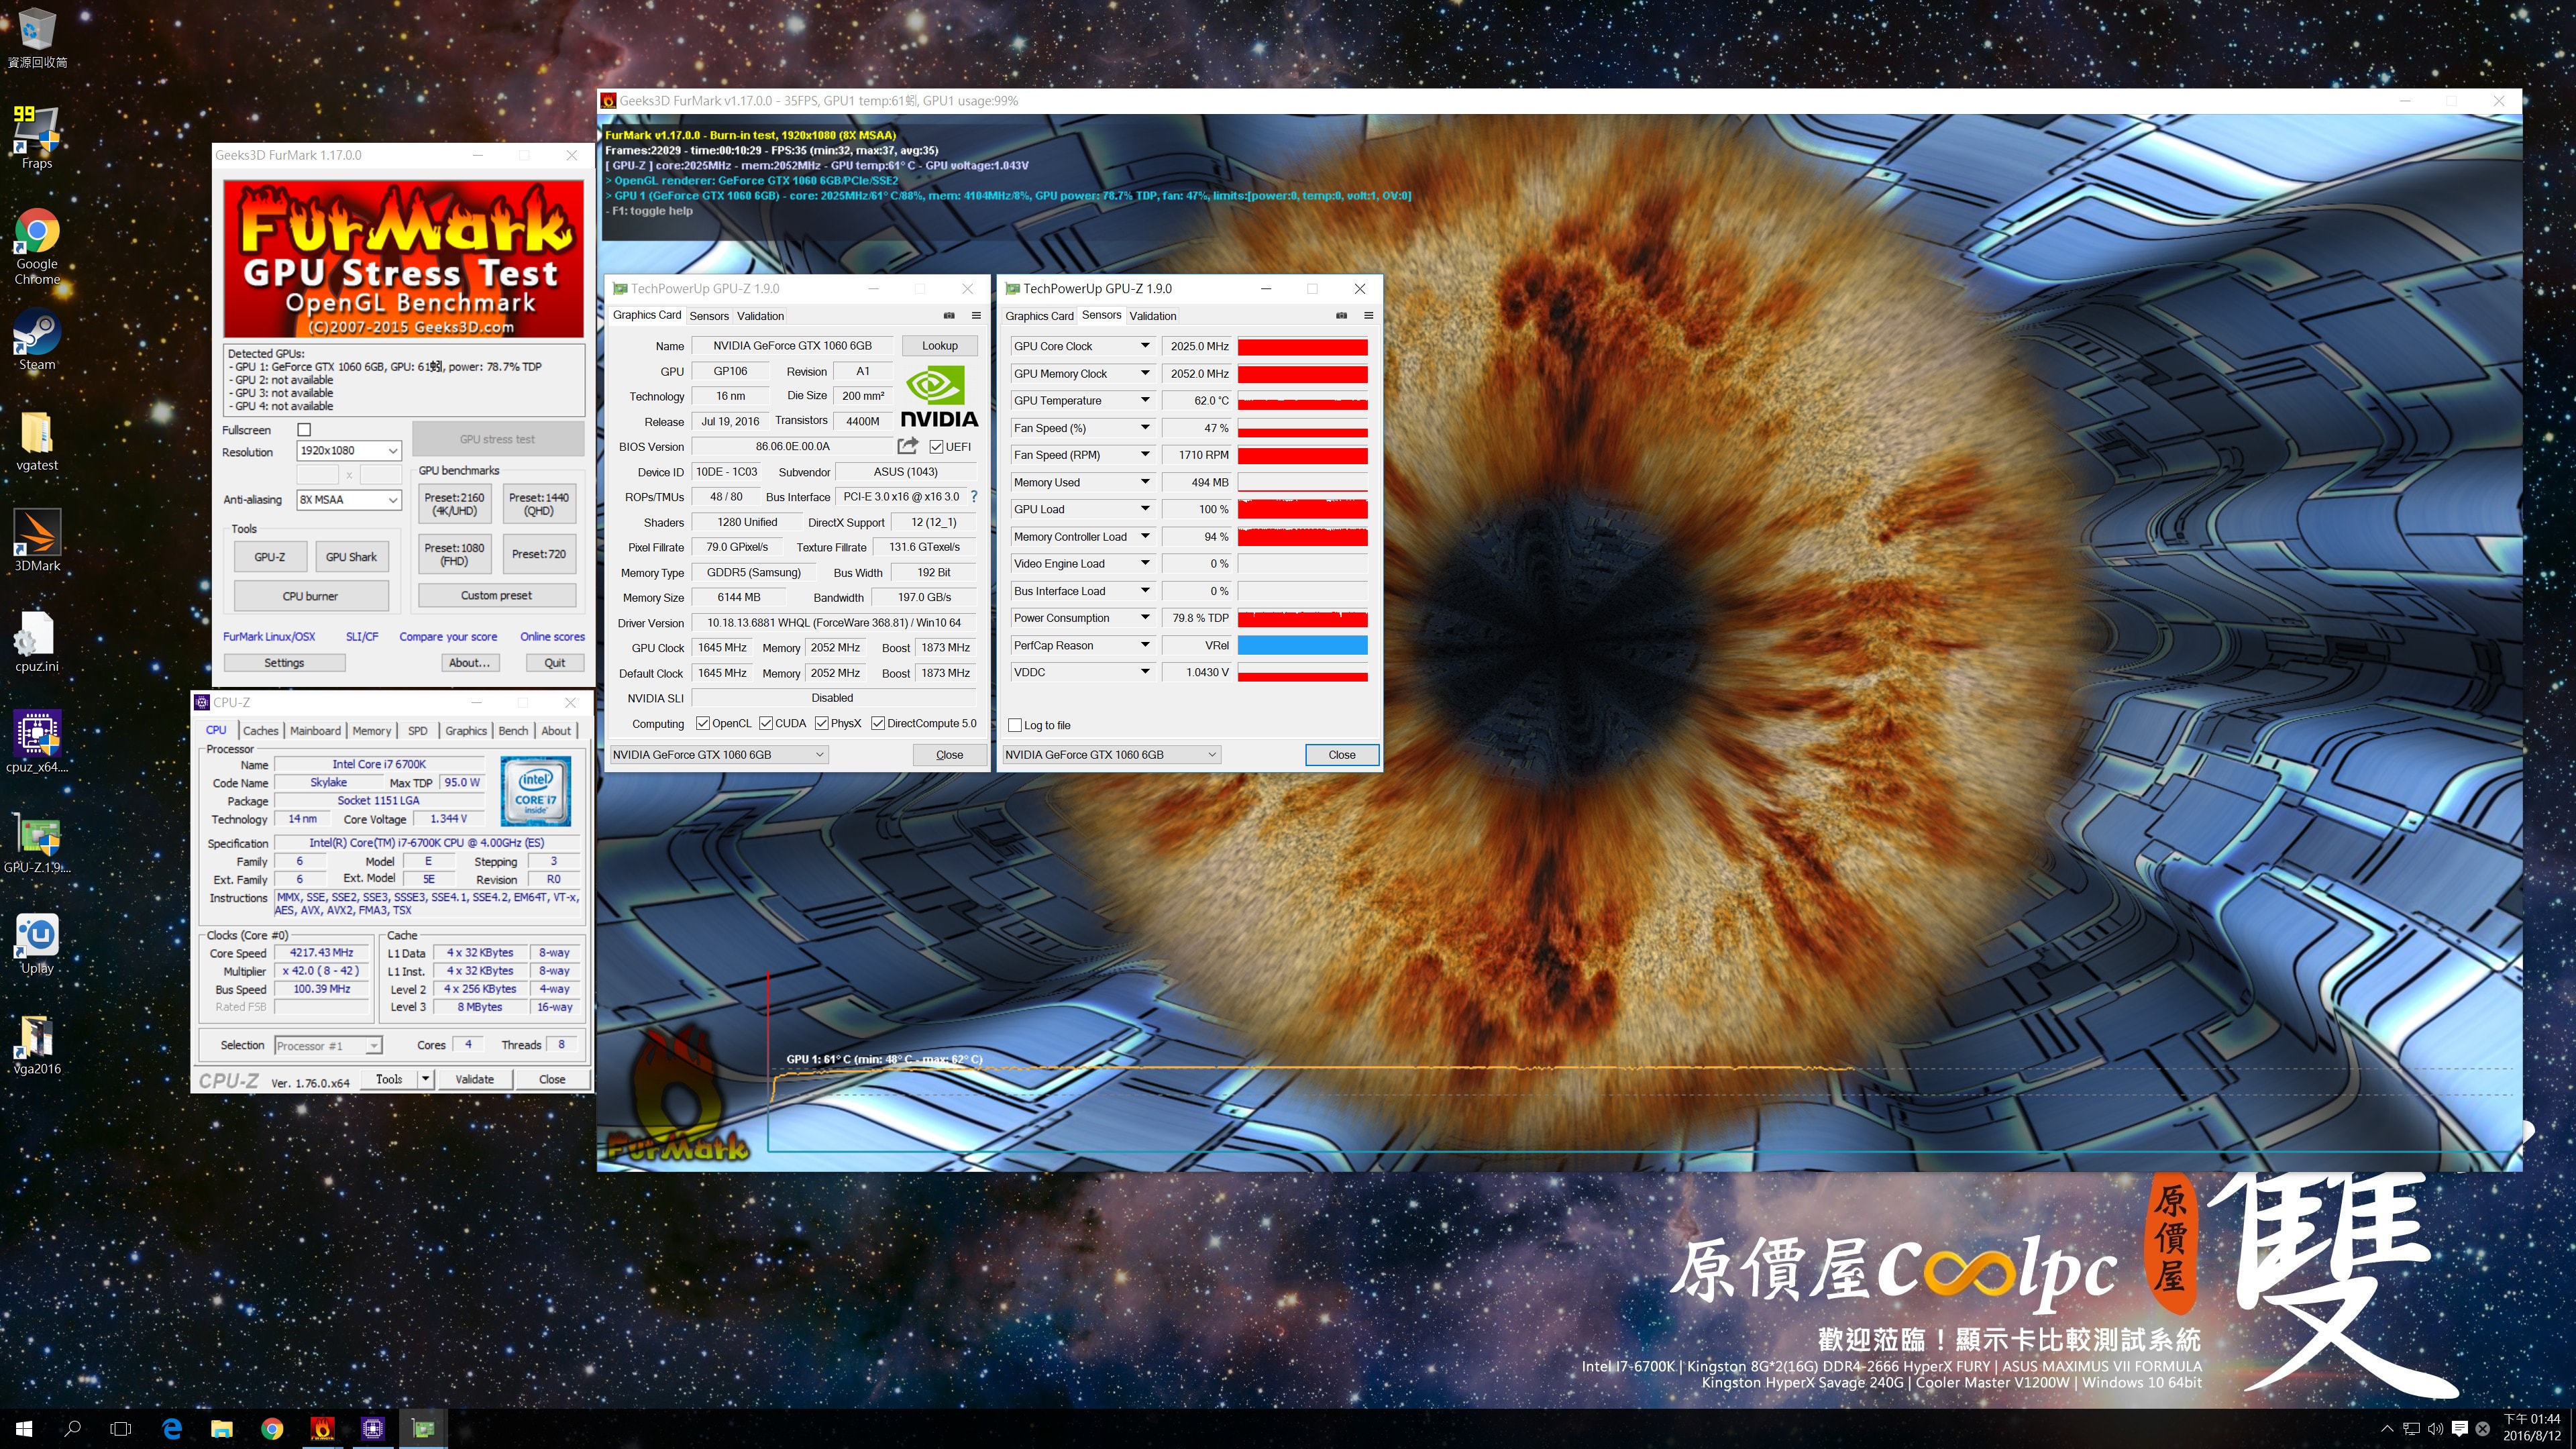
Task: Switch to the CPU-Z taskbar icon
Action: tap(373, 1429)
